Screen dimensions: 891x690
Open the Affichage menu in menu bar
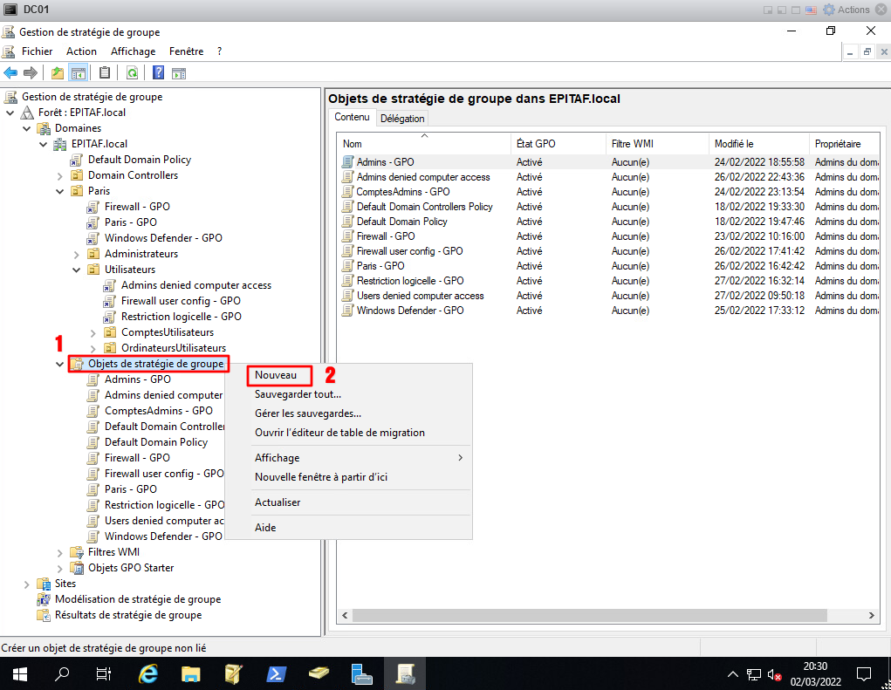133,51
